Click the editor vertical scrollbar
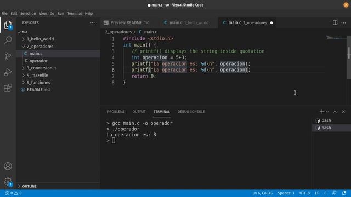Viewport: 351px width, 197px height. [349, 57]
